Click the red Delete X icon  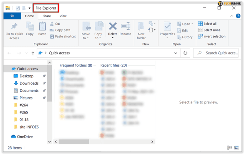[113, 26]
